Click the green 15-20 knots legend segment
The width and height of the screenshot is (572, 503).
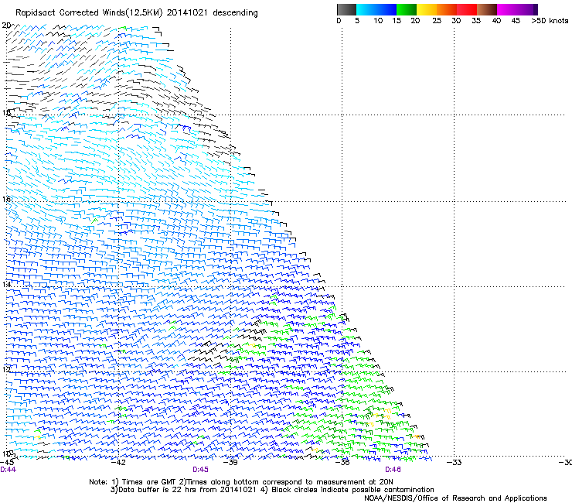click(407, 9)
